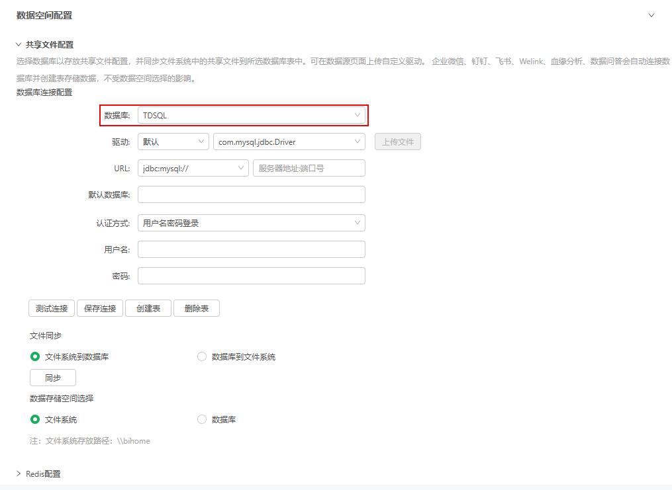Open the com.mysql.jdbc.Driver dropdown
This screenshot has width=672, height=490.
(x=289, y=142)
